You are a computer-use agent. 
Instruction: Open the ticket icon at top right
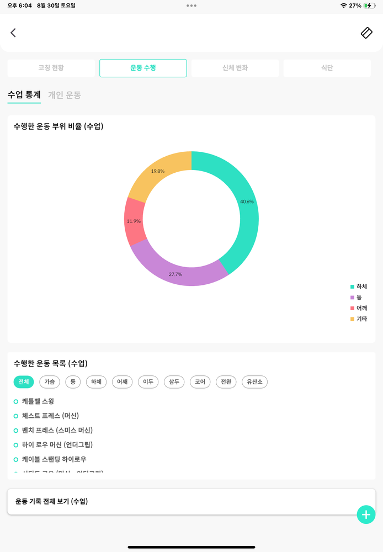pyautogui.click(x=366, y=33)
